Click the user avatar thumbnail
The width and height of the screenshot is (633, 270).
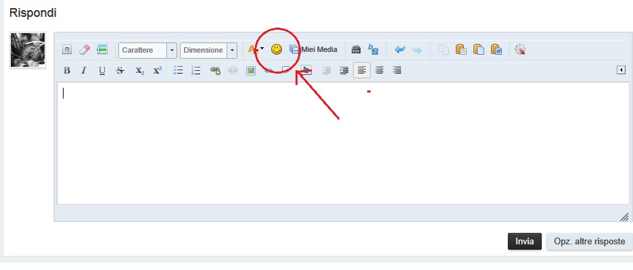pyautogui.click(x=28, y=50)
